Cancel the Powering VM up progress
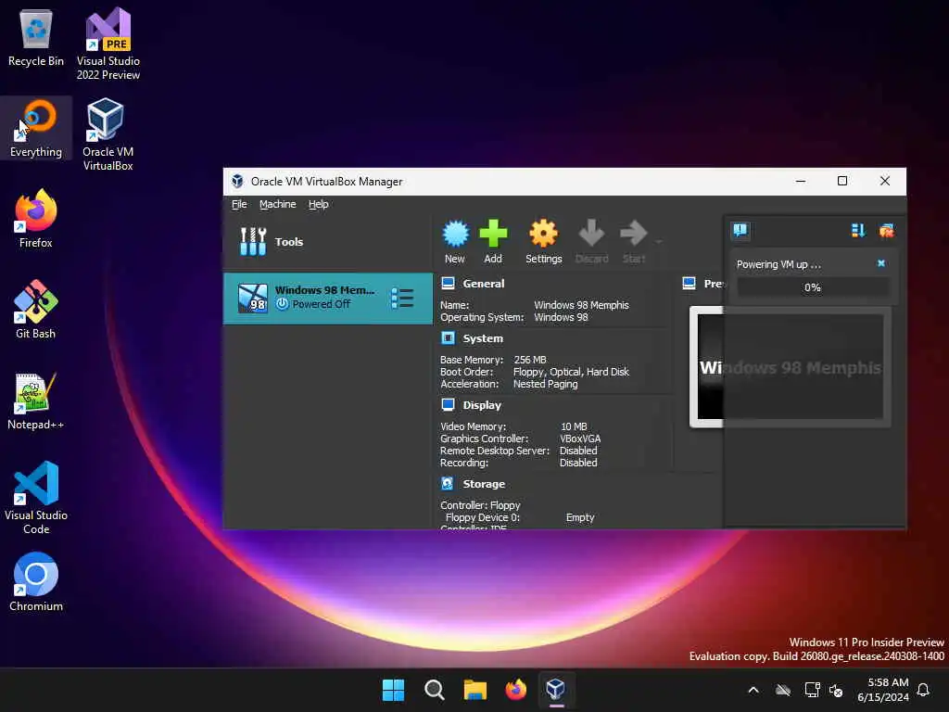949x712 pixels. tap(881, 263)
